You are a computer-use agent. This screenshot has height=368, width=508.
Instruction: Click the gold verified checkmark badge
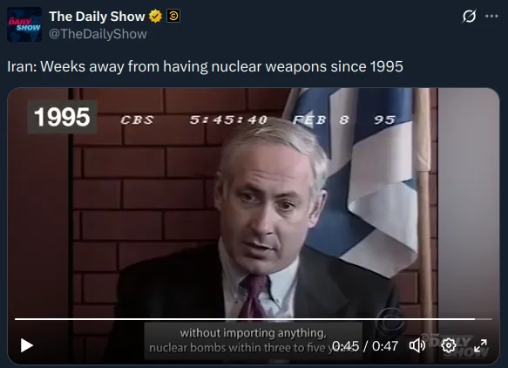click(155, 17)
